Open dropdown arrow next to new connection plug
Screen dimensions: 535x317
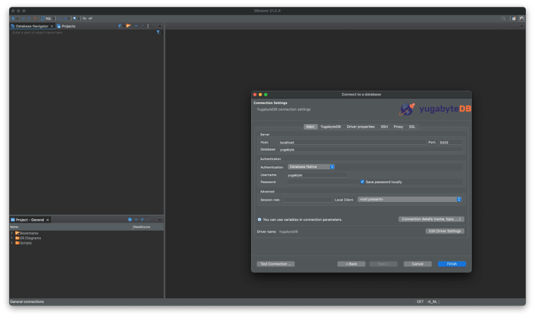(17, 18)
